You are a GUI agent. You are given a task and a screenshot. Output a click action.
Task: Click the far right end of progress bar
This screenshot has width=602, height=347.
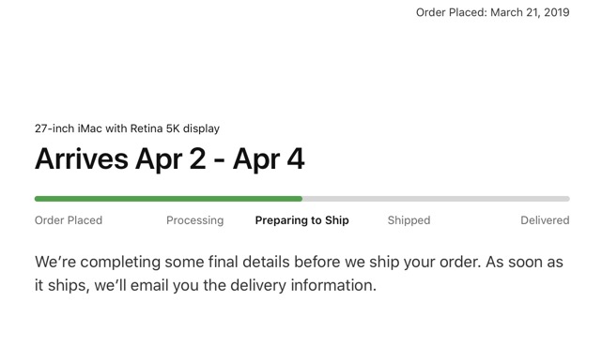coord(567,199)
